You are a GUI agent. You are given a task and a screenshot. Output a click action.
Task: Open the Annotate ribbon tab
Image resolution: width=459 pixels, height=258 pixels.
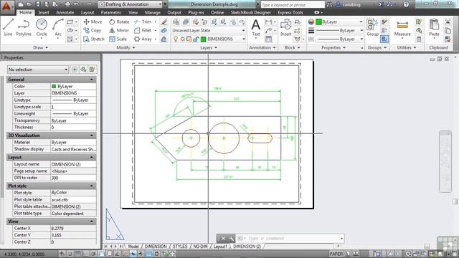pos(65,13)
